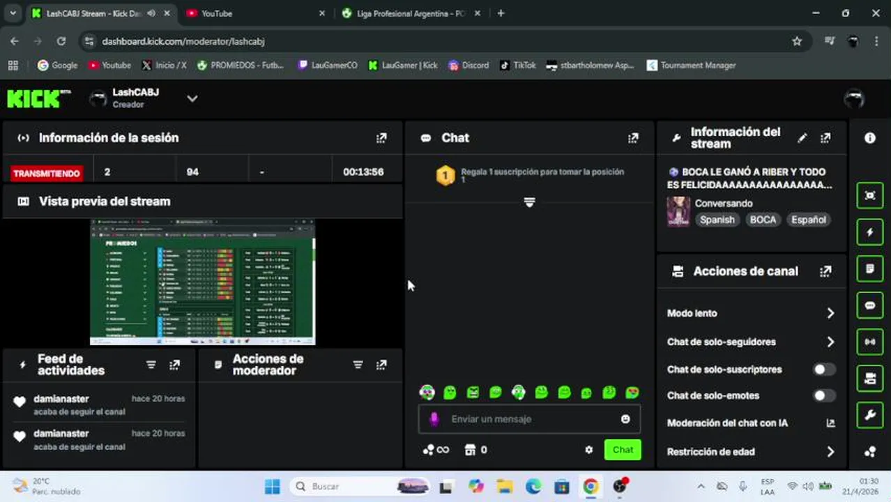891x502 pixels.
Task: Toggle Chat de solo-suscriptores switch
Action: pos(824,370)
